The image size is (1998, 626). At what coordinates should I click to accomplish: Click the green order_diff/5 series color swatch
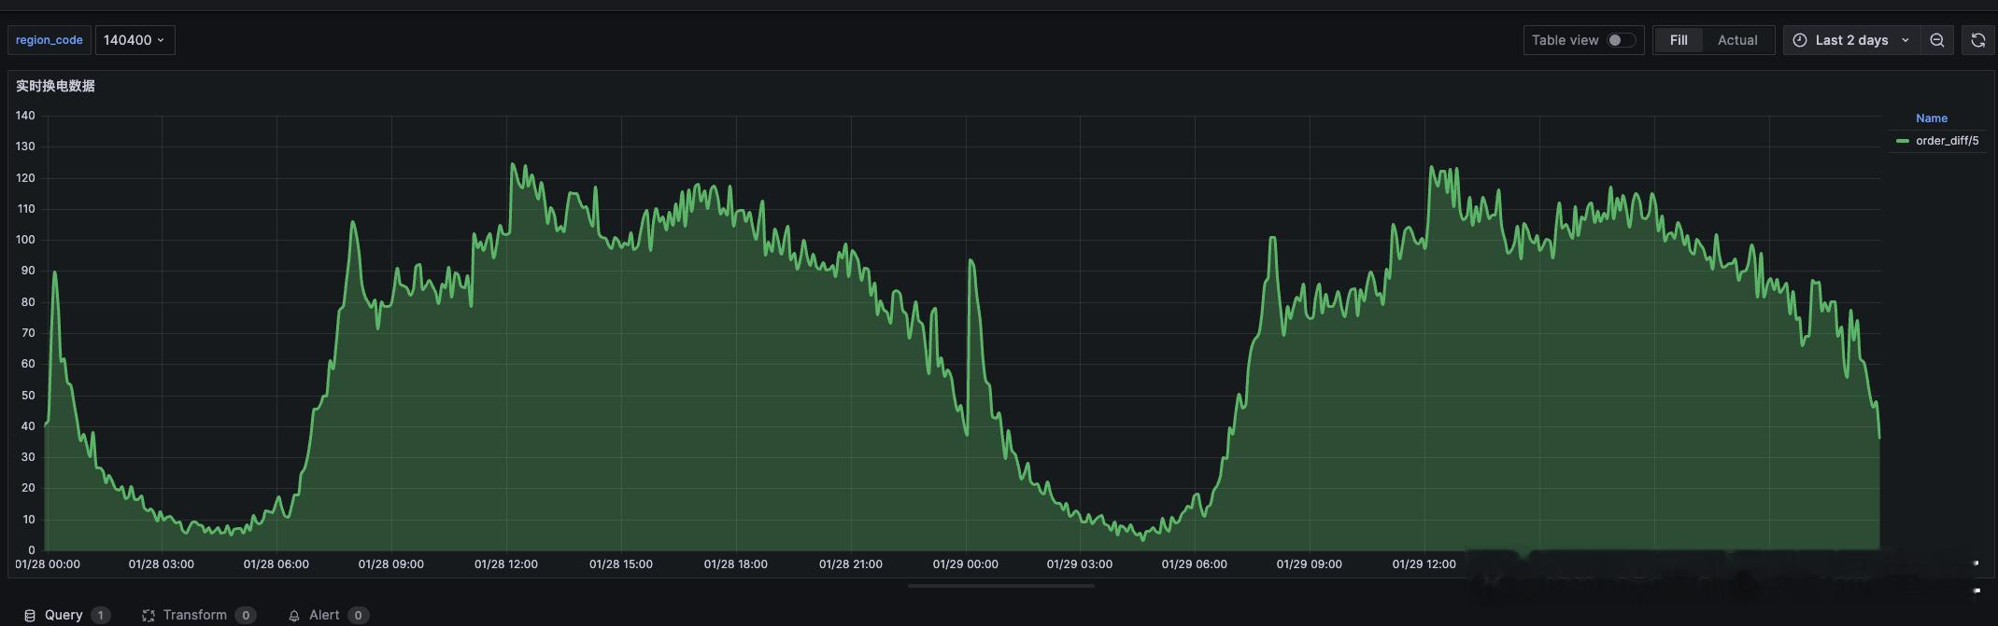pos(1903,141)
